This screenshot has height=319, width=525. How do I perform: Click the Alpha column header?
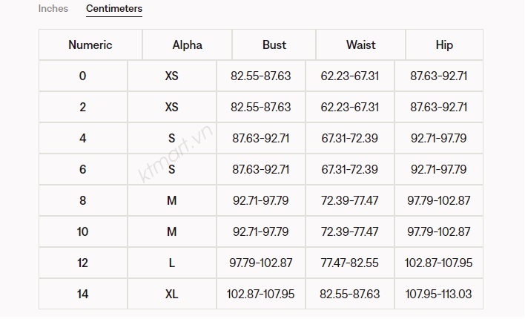pyautogui.click(x=187, y=45)
